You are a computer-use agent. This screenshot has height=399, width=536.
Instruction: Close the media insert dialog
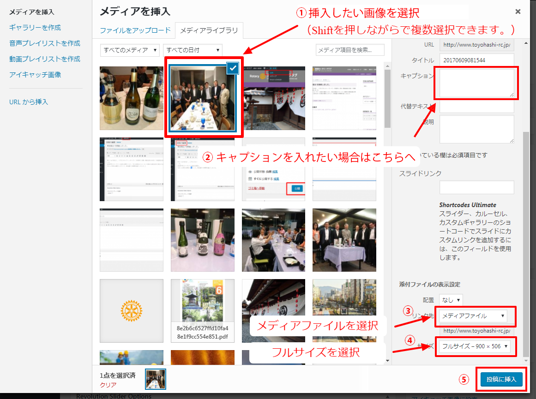(518, 12)
